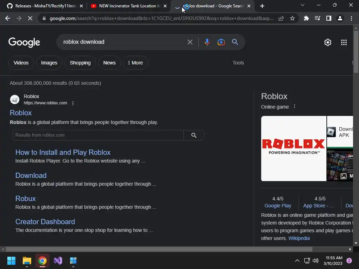Submit search with magnifier icon
Screen dimensions: 359x269
point(235,42)
